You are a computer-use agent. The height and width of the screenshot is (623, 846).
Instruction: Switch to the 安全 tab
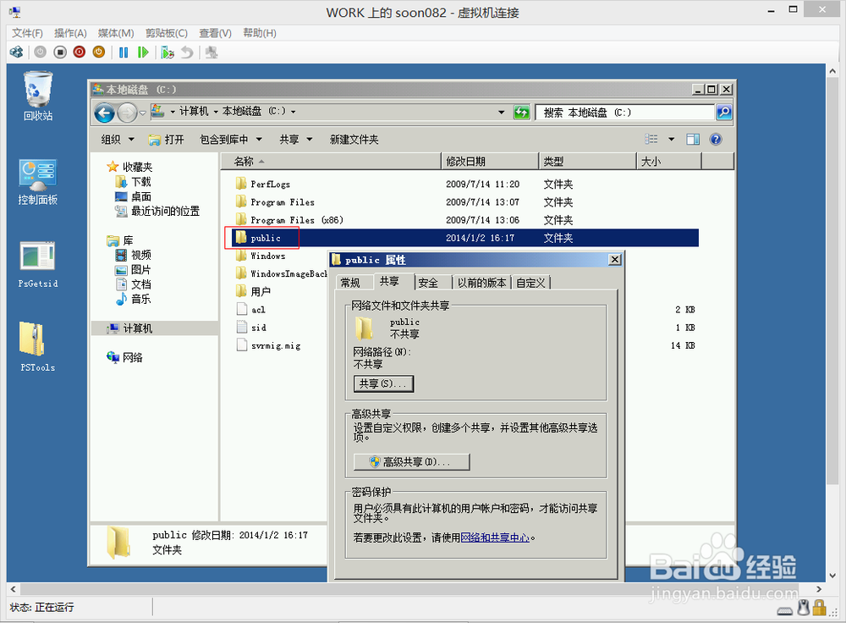[428, 283]
